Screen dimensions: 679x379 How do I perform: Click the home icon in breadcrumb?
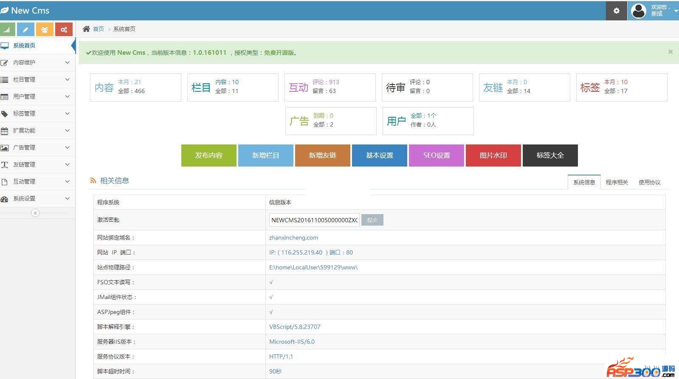[x=86, y=29]
